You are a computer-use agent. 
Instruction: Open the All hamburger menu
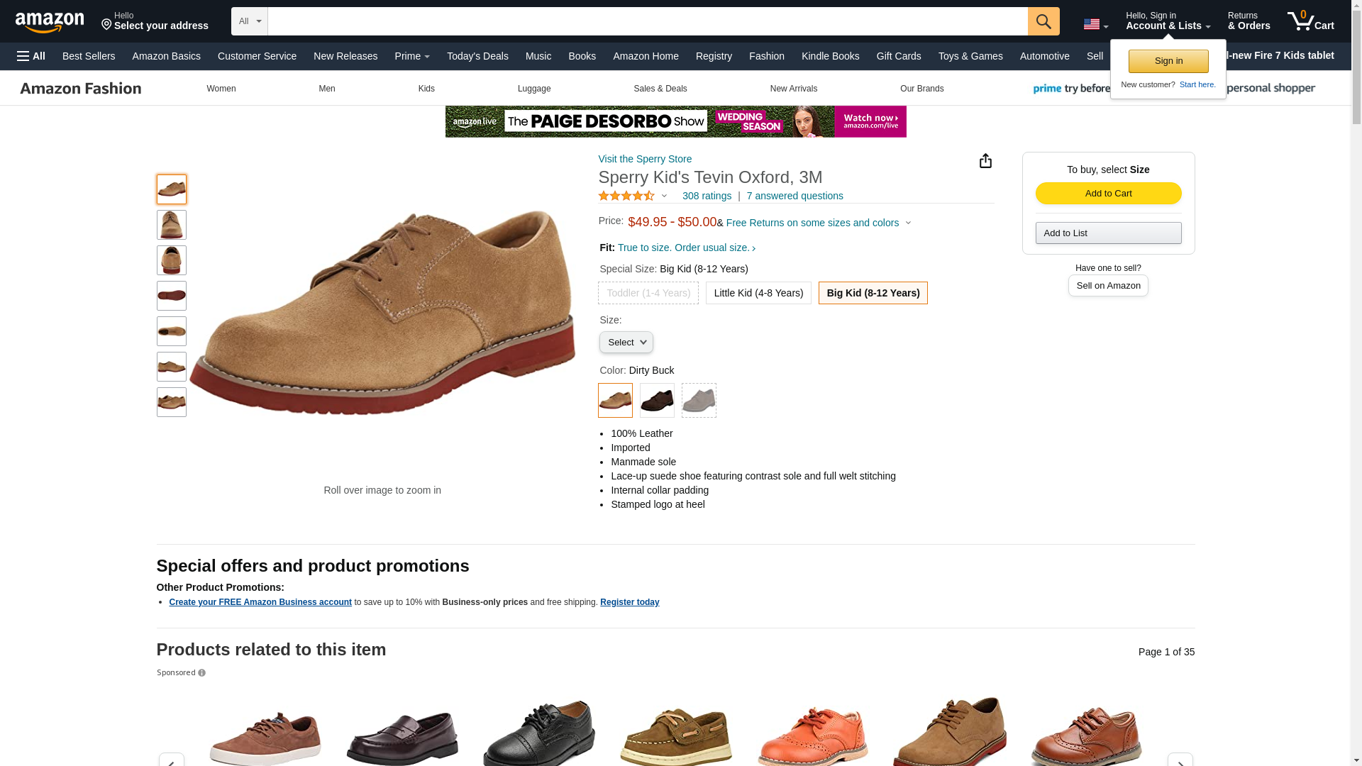(31, 56)
